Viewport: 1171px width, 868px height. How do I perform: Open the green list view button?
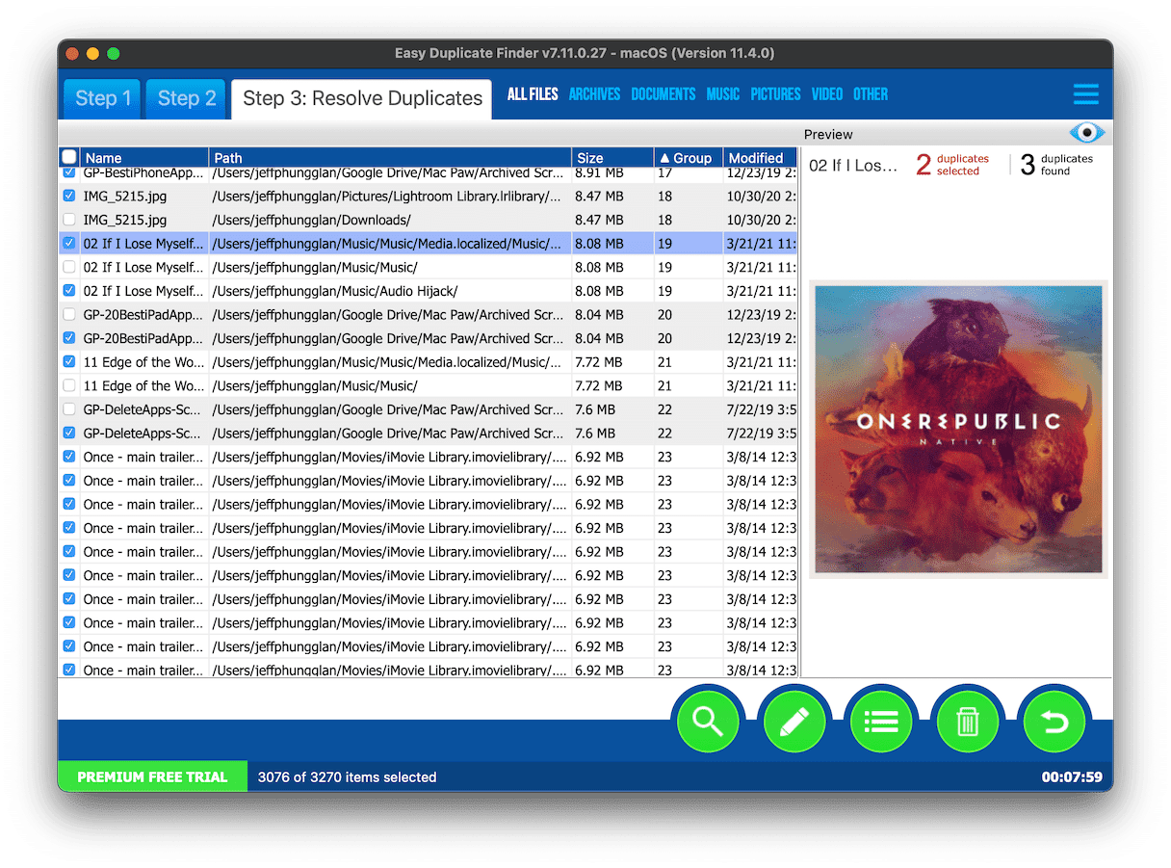point(881,722)
